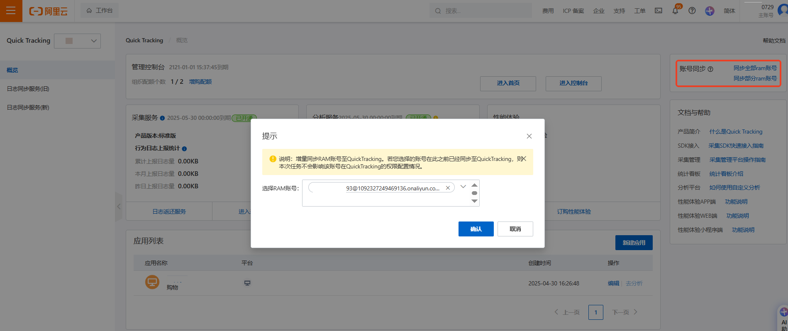This screenshot has width=788, height=331.
Task: Click the platform monitor icon in 购物 row
Action: click(247, 283)
